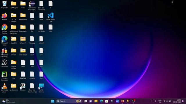
Task: Open the ENG IN language switcher
Action: 160,101
